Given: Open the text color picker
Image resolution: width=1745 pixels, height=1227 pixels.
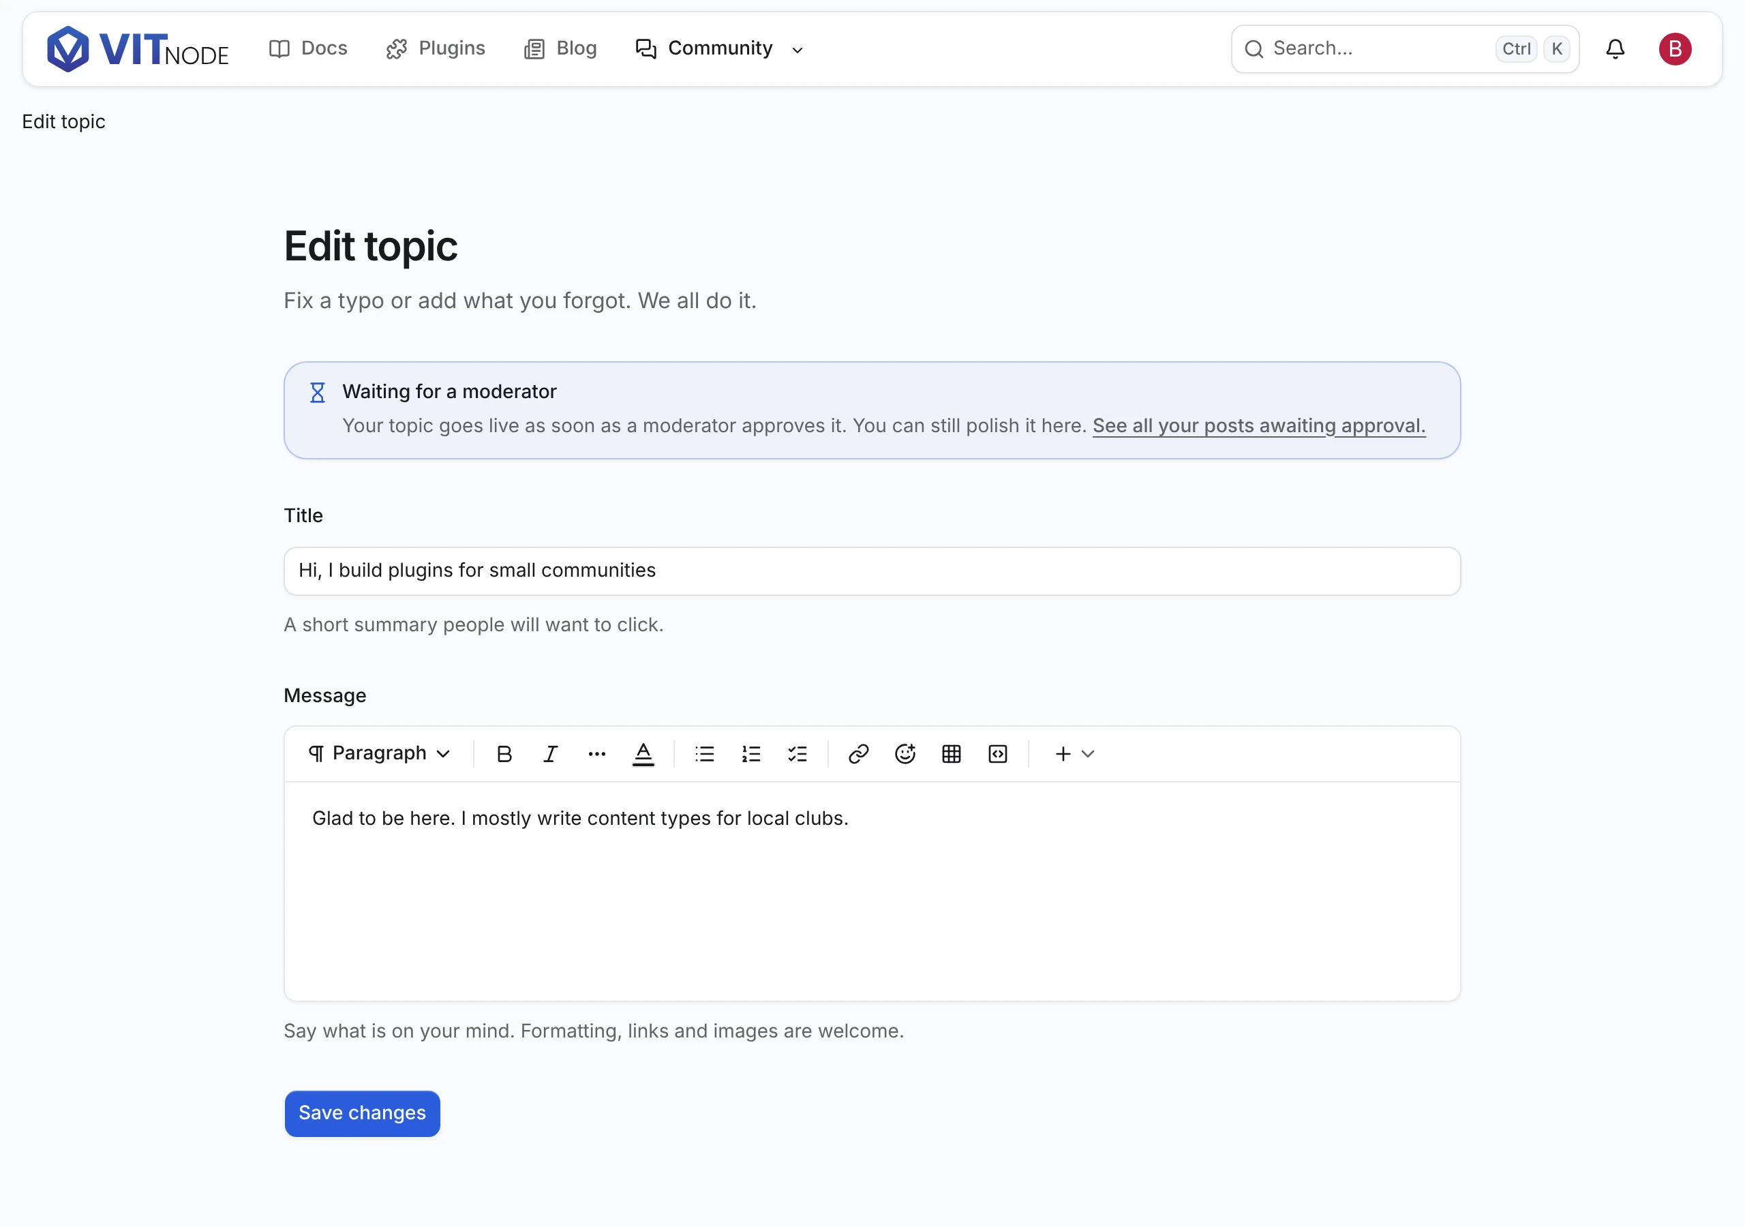Looking at the screenshot, I should 643,753.
